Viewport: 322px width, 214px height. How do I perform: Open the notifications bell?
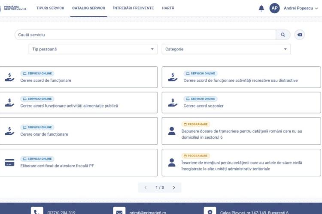pos(261,8)
